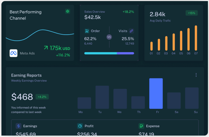
Task: Click the "Profit" label in summary row
Action: click(89, 126)
